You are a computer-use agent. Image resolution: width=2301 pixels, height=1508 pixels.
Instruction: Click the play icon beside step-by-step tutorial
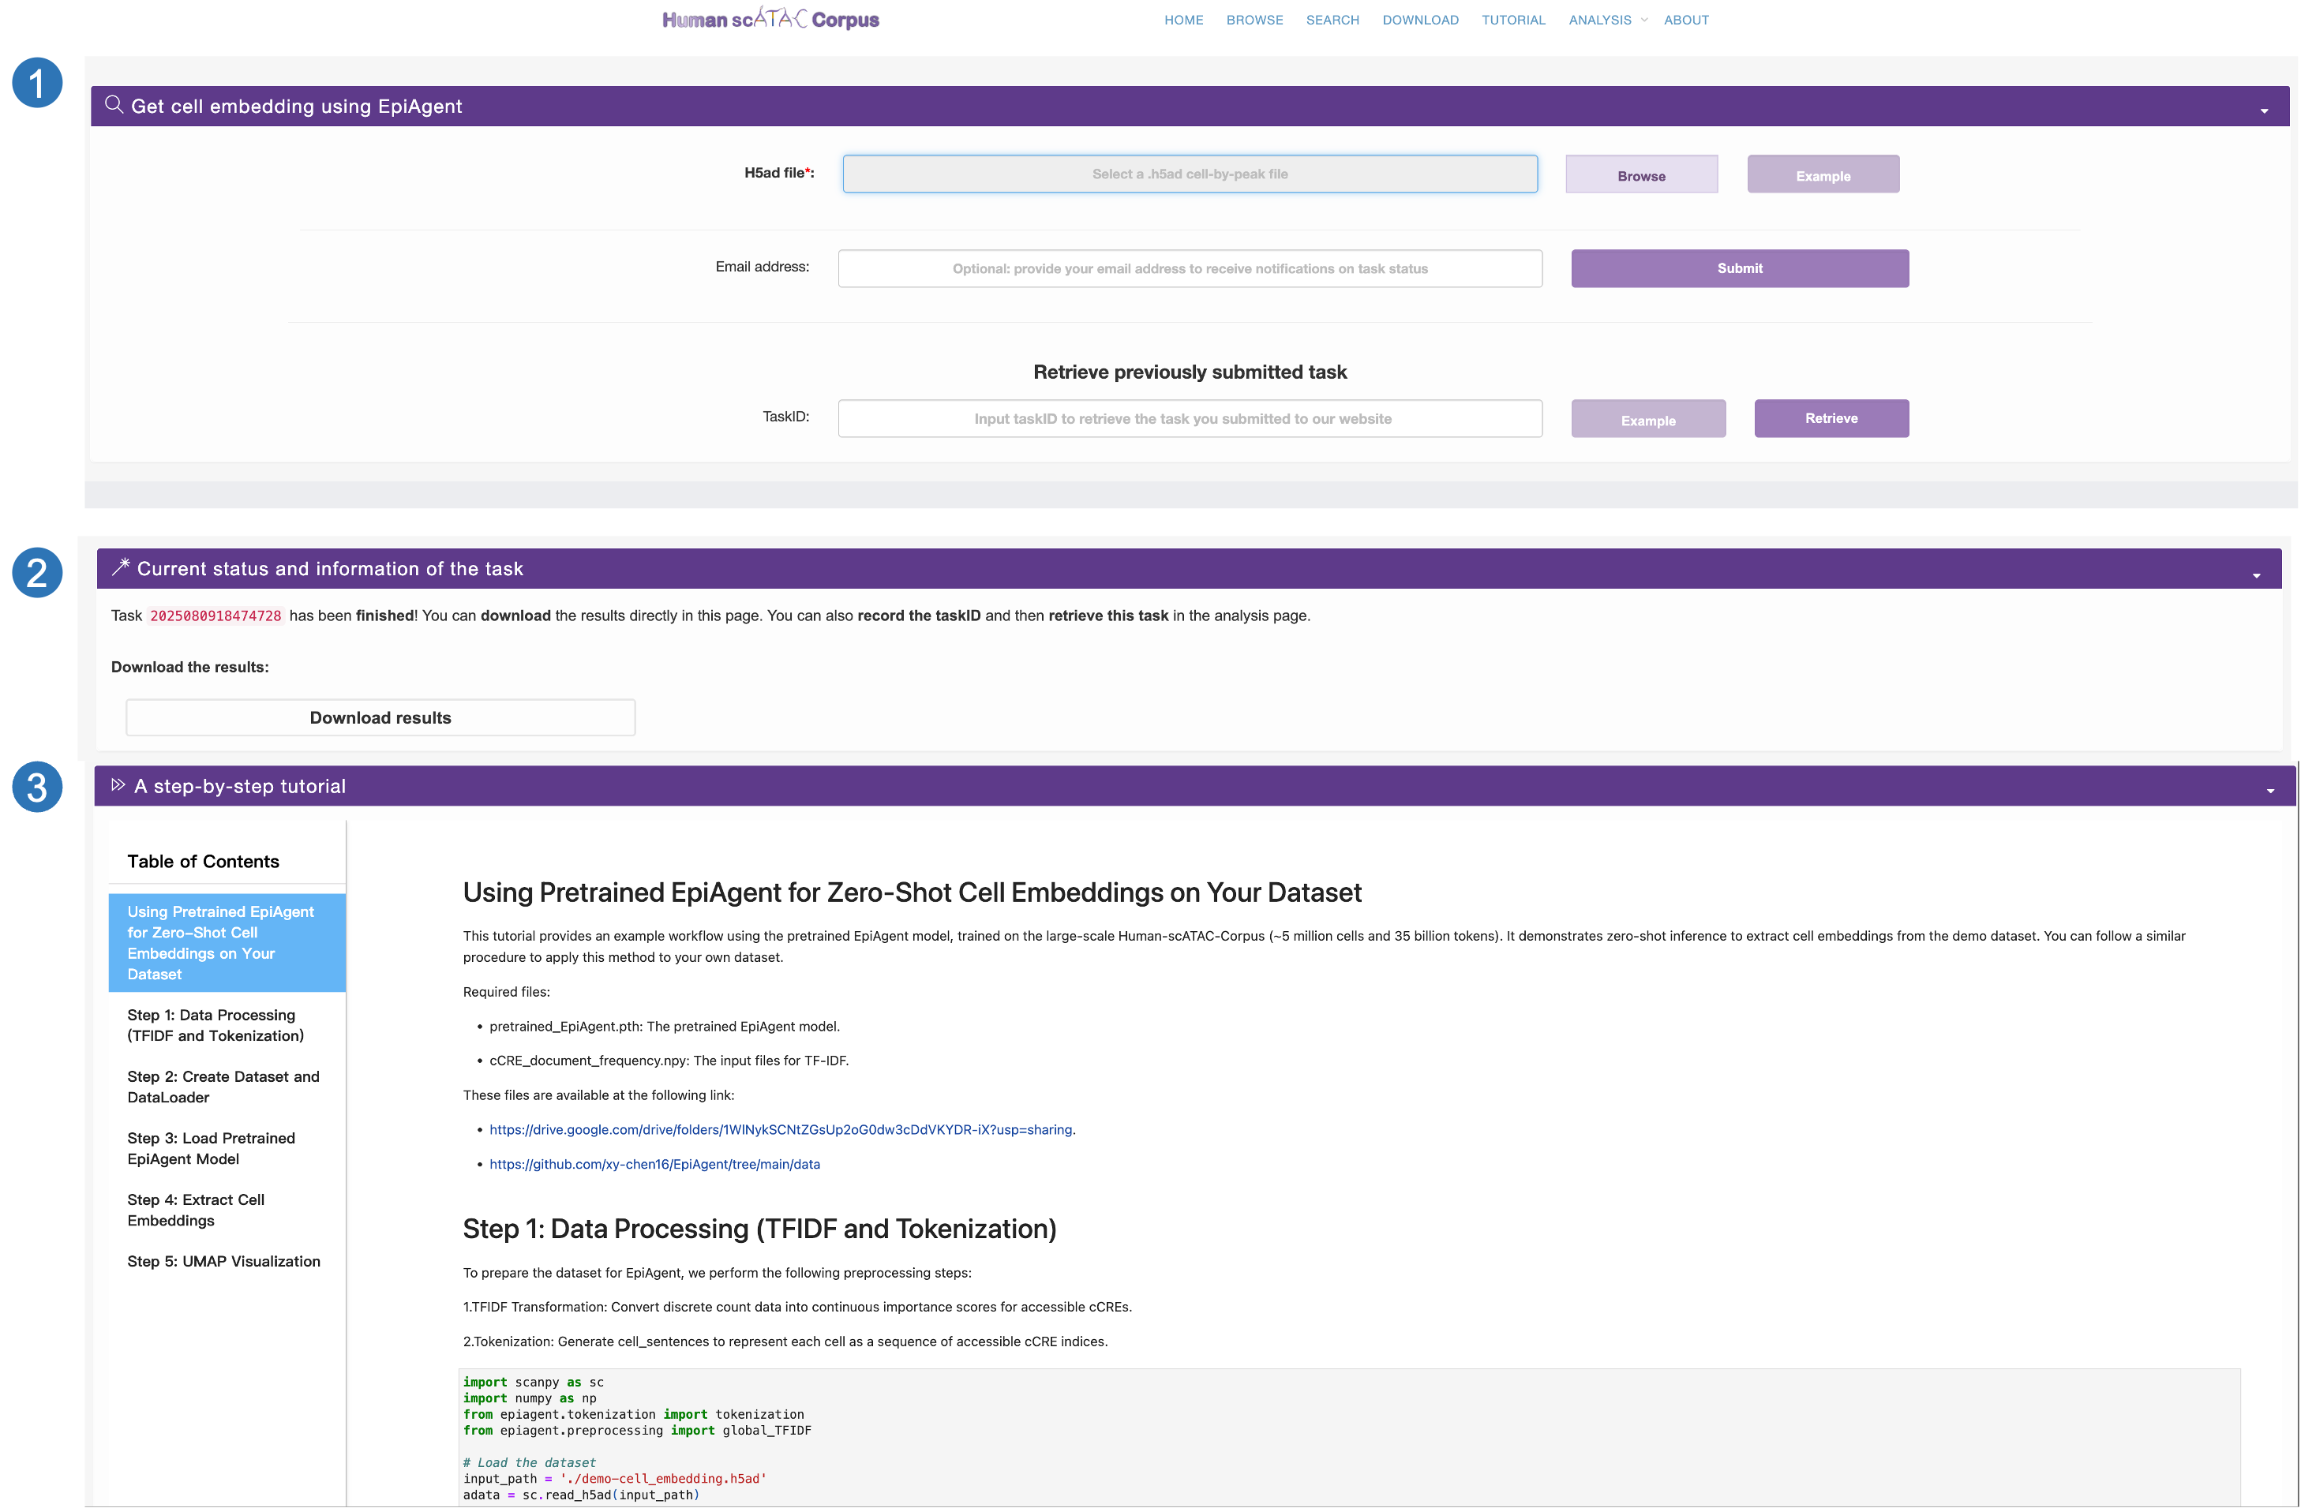click(118, 785)
